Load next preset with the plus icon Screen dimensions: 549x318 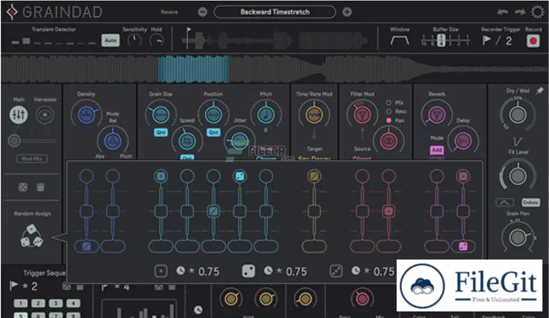347,12
